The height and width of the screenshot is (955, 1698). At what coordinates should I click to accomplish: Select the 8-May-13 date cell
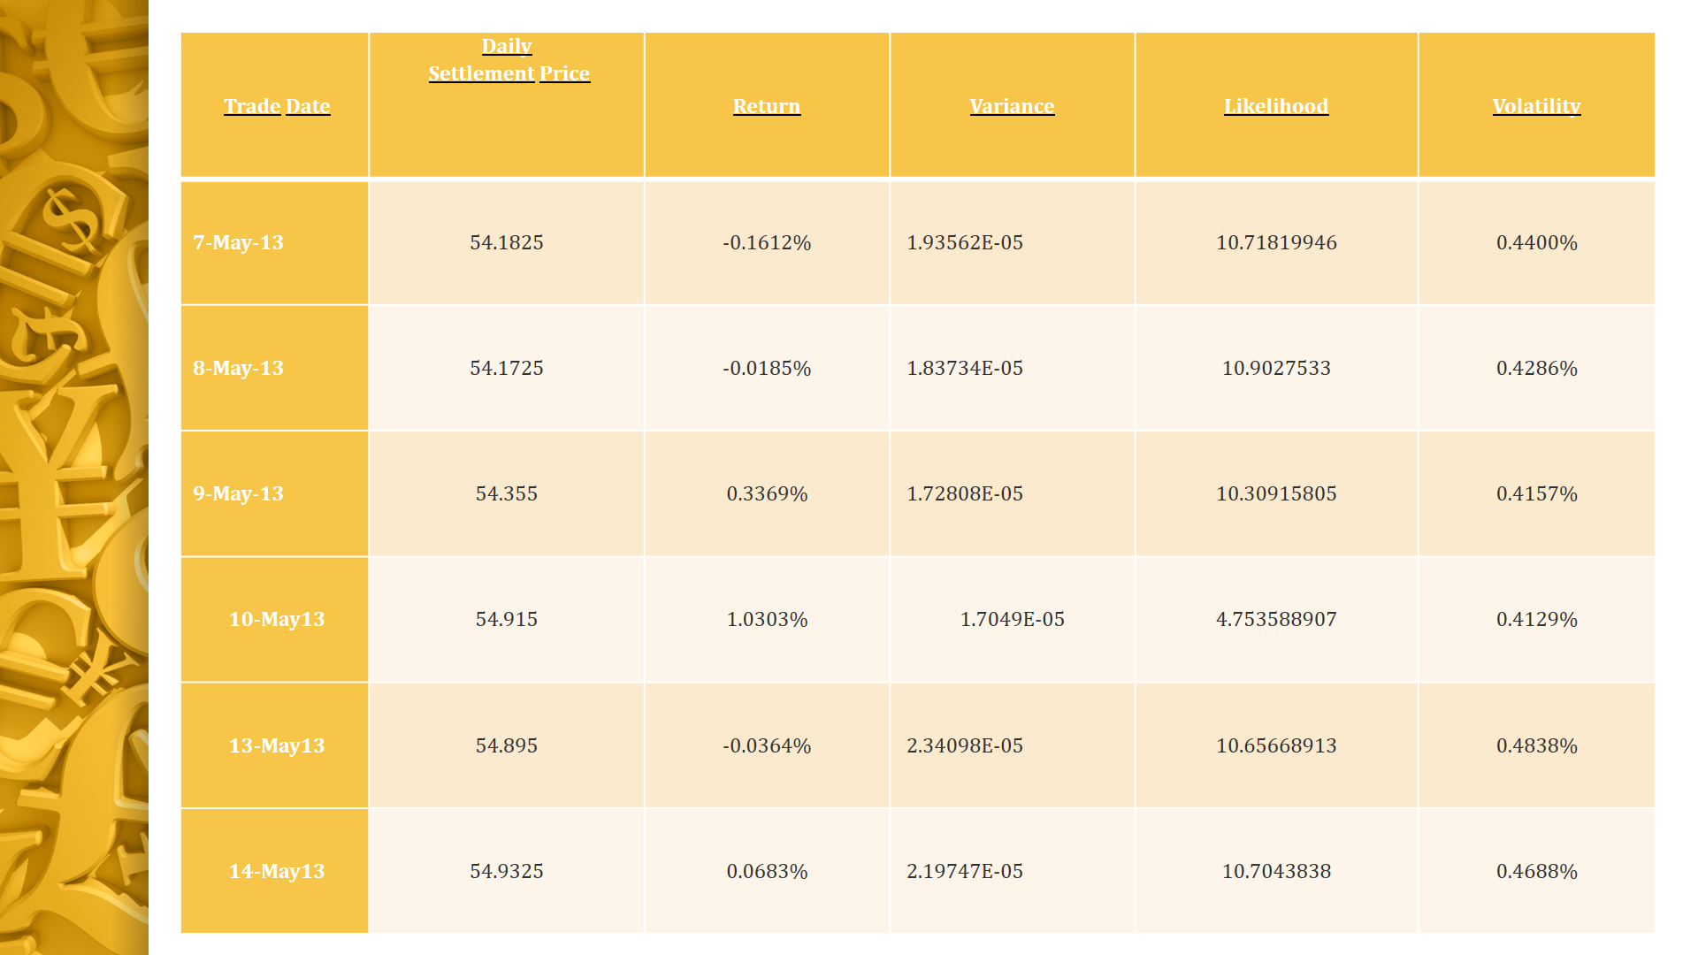[x=239, y=368]
